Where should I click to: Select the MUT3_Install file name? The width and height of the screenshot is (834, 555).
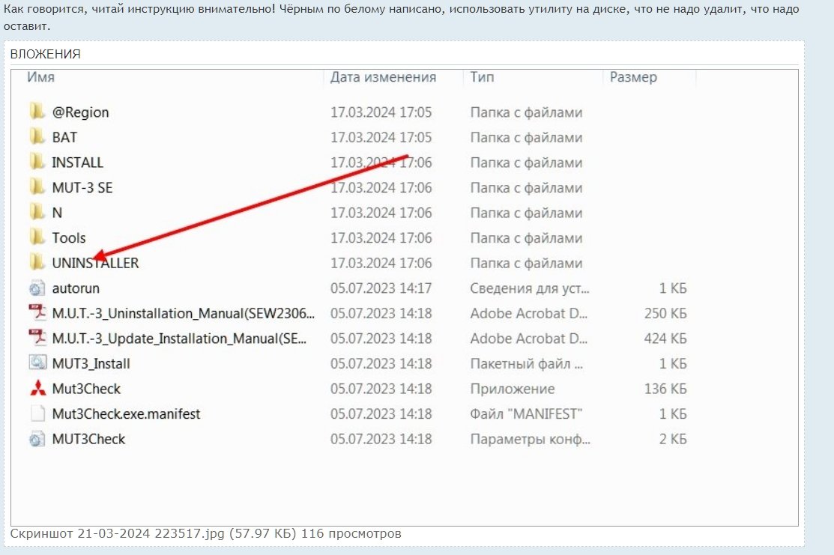91,363
